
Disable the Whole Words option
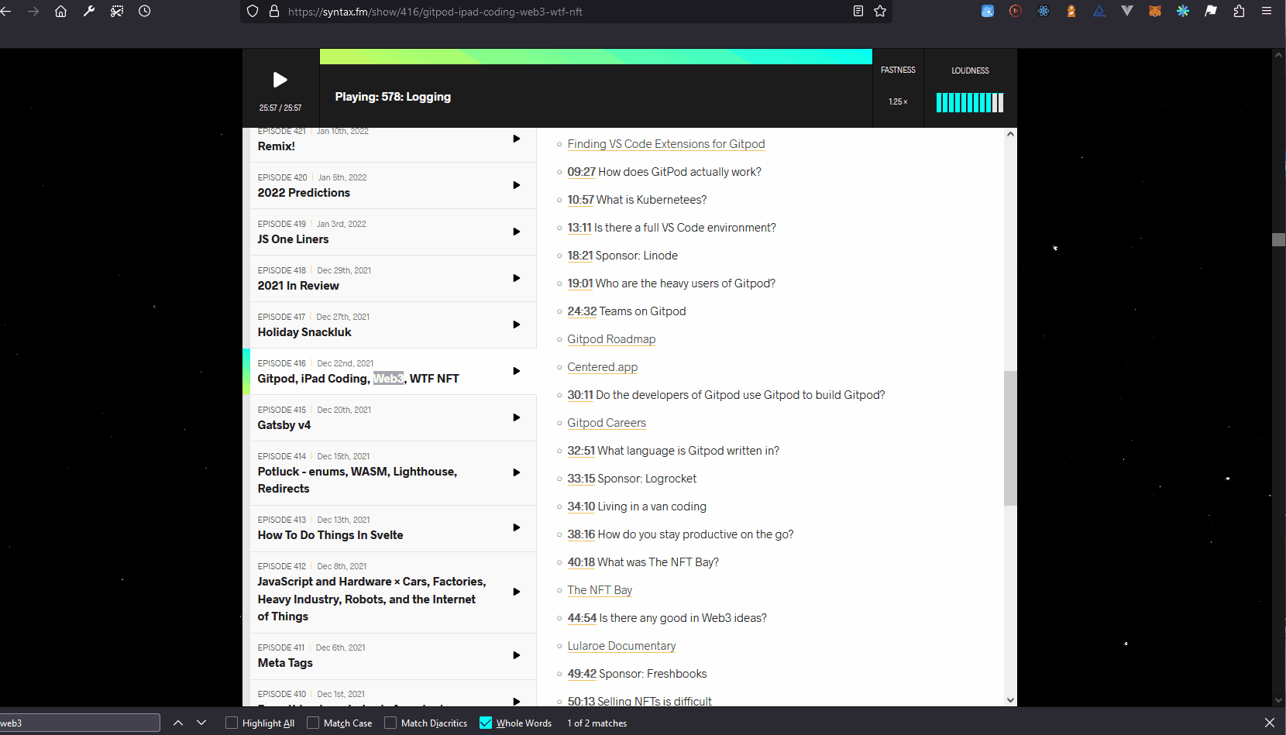[x=486, y=723]
